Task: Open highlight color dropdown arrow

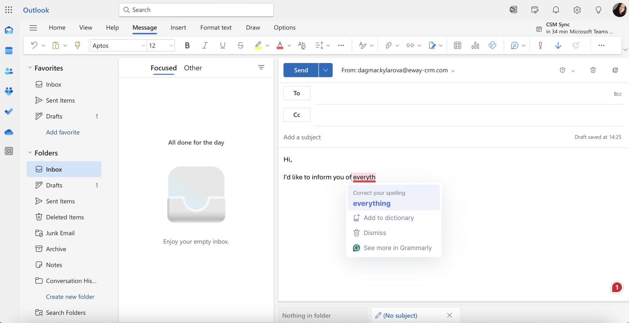Action: pyautogui.click(x=268, y=45)
